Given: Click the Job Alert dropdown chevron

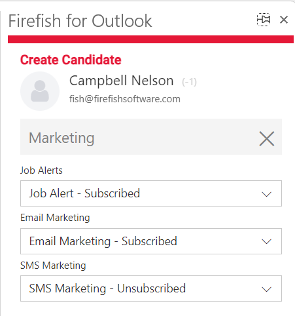Looking at the screenshot, I should (266, 194).
